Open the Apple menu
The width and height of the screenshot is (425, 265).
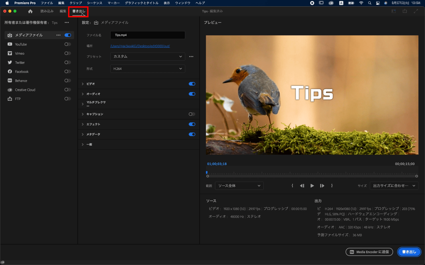(x=7, y=3)
